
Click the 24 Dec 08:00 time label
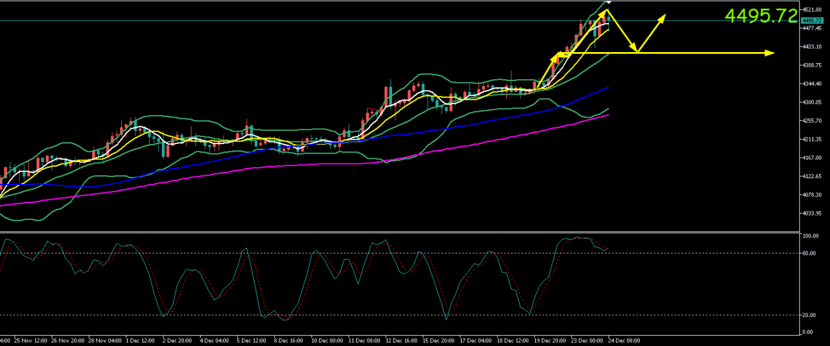pyautogui.click(x=624, y=340)
